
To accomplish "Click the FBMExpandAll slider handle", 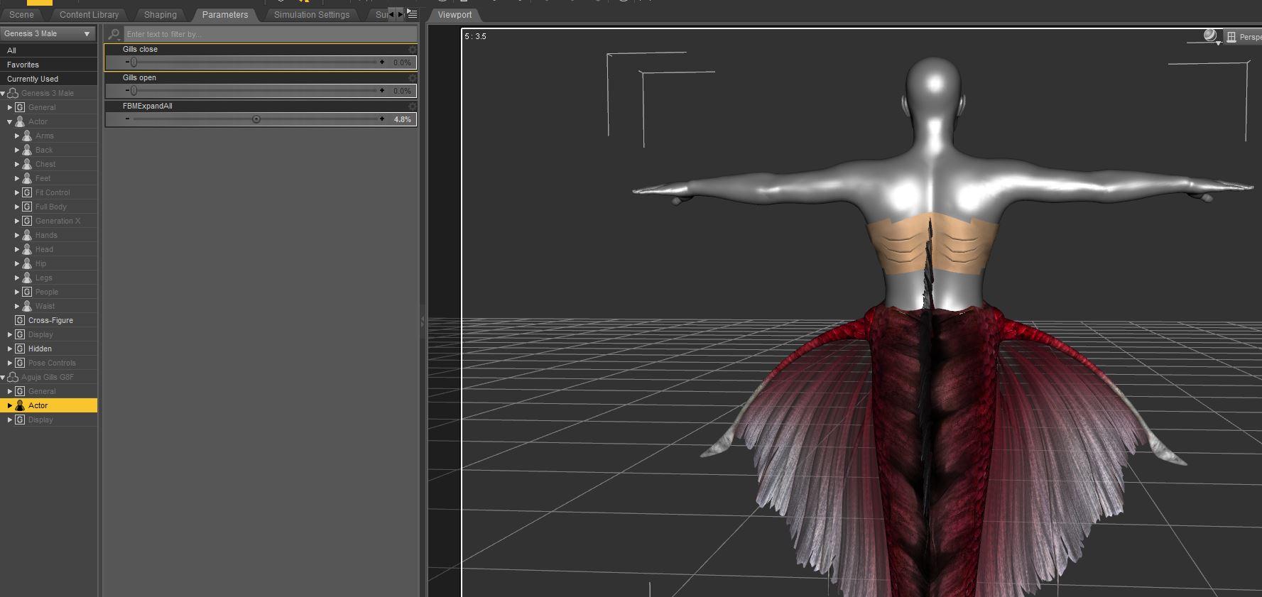I will tap(256, 119).
